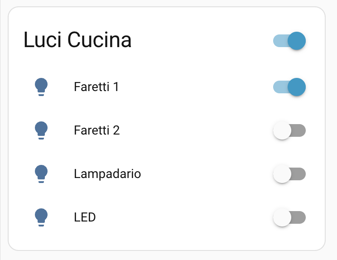337x260 pixels.
Task: Click the Faretti 1 light bulb icon
Action: [41, 87]
